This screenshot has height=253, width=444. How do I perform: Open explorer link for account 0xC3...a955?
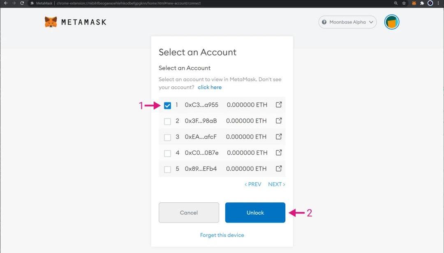279,104
